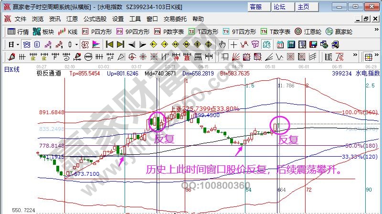Toggle the crosshair cursor mode
The height and width of the screenshot is (214, 382).
point(233,44)
